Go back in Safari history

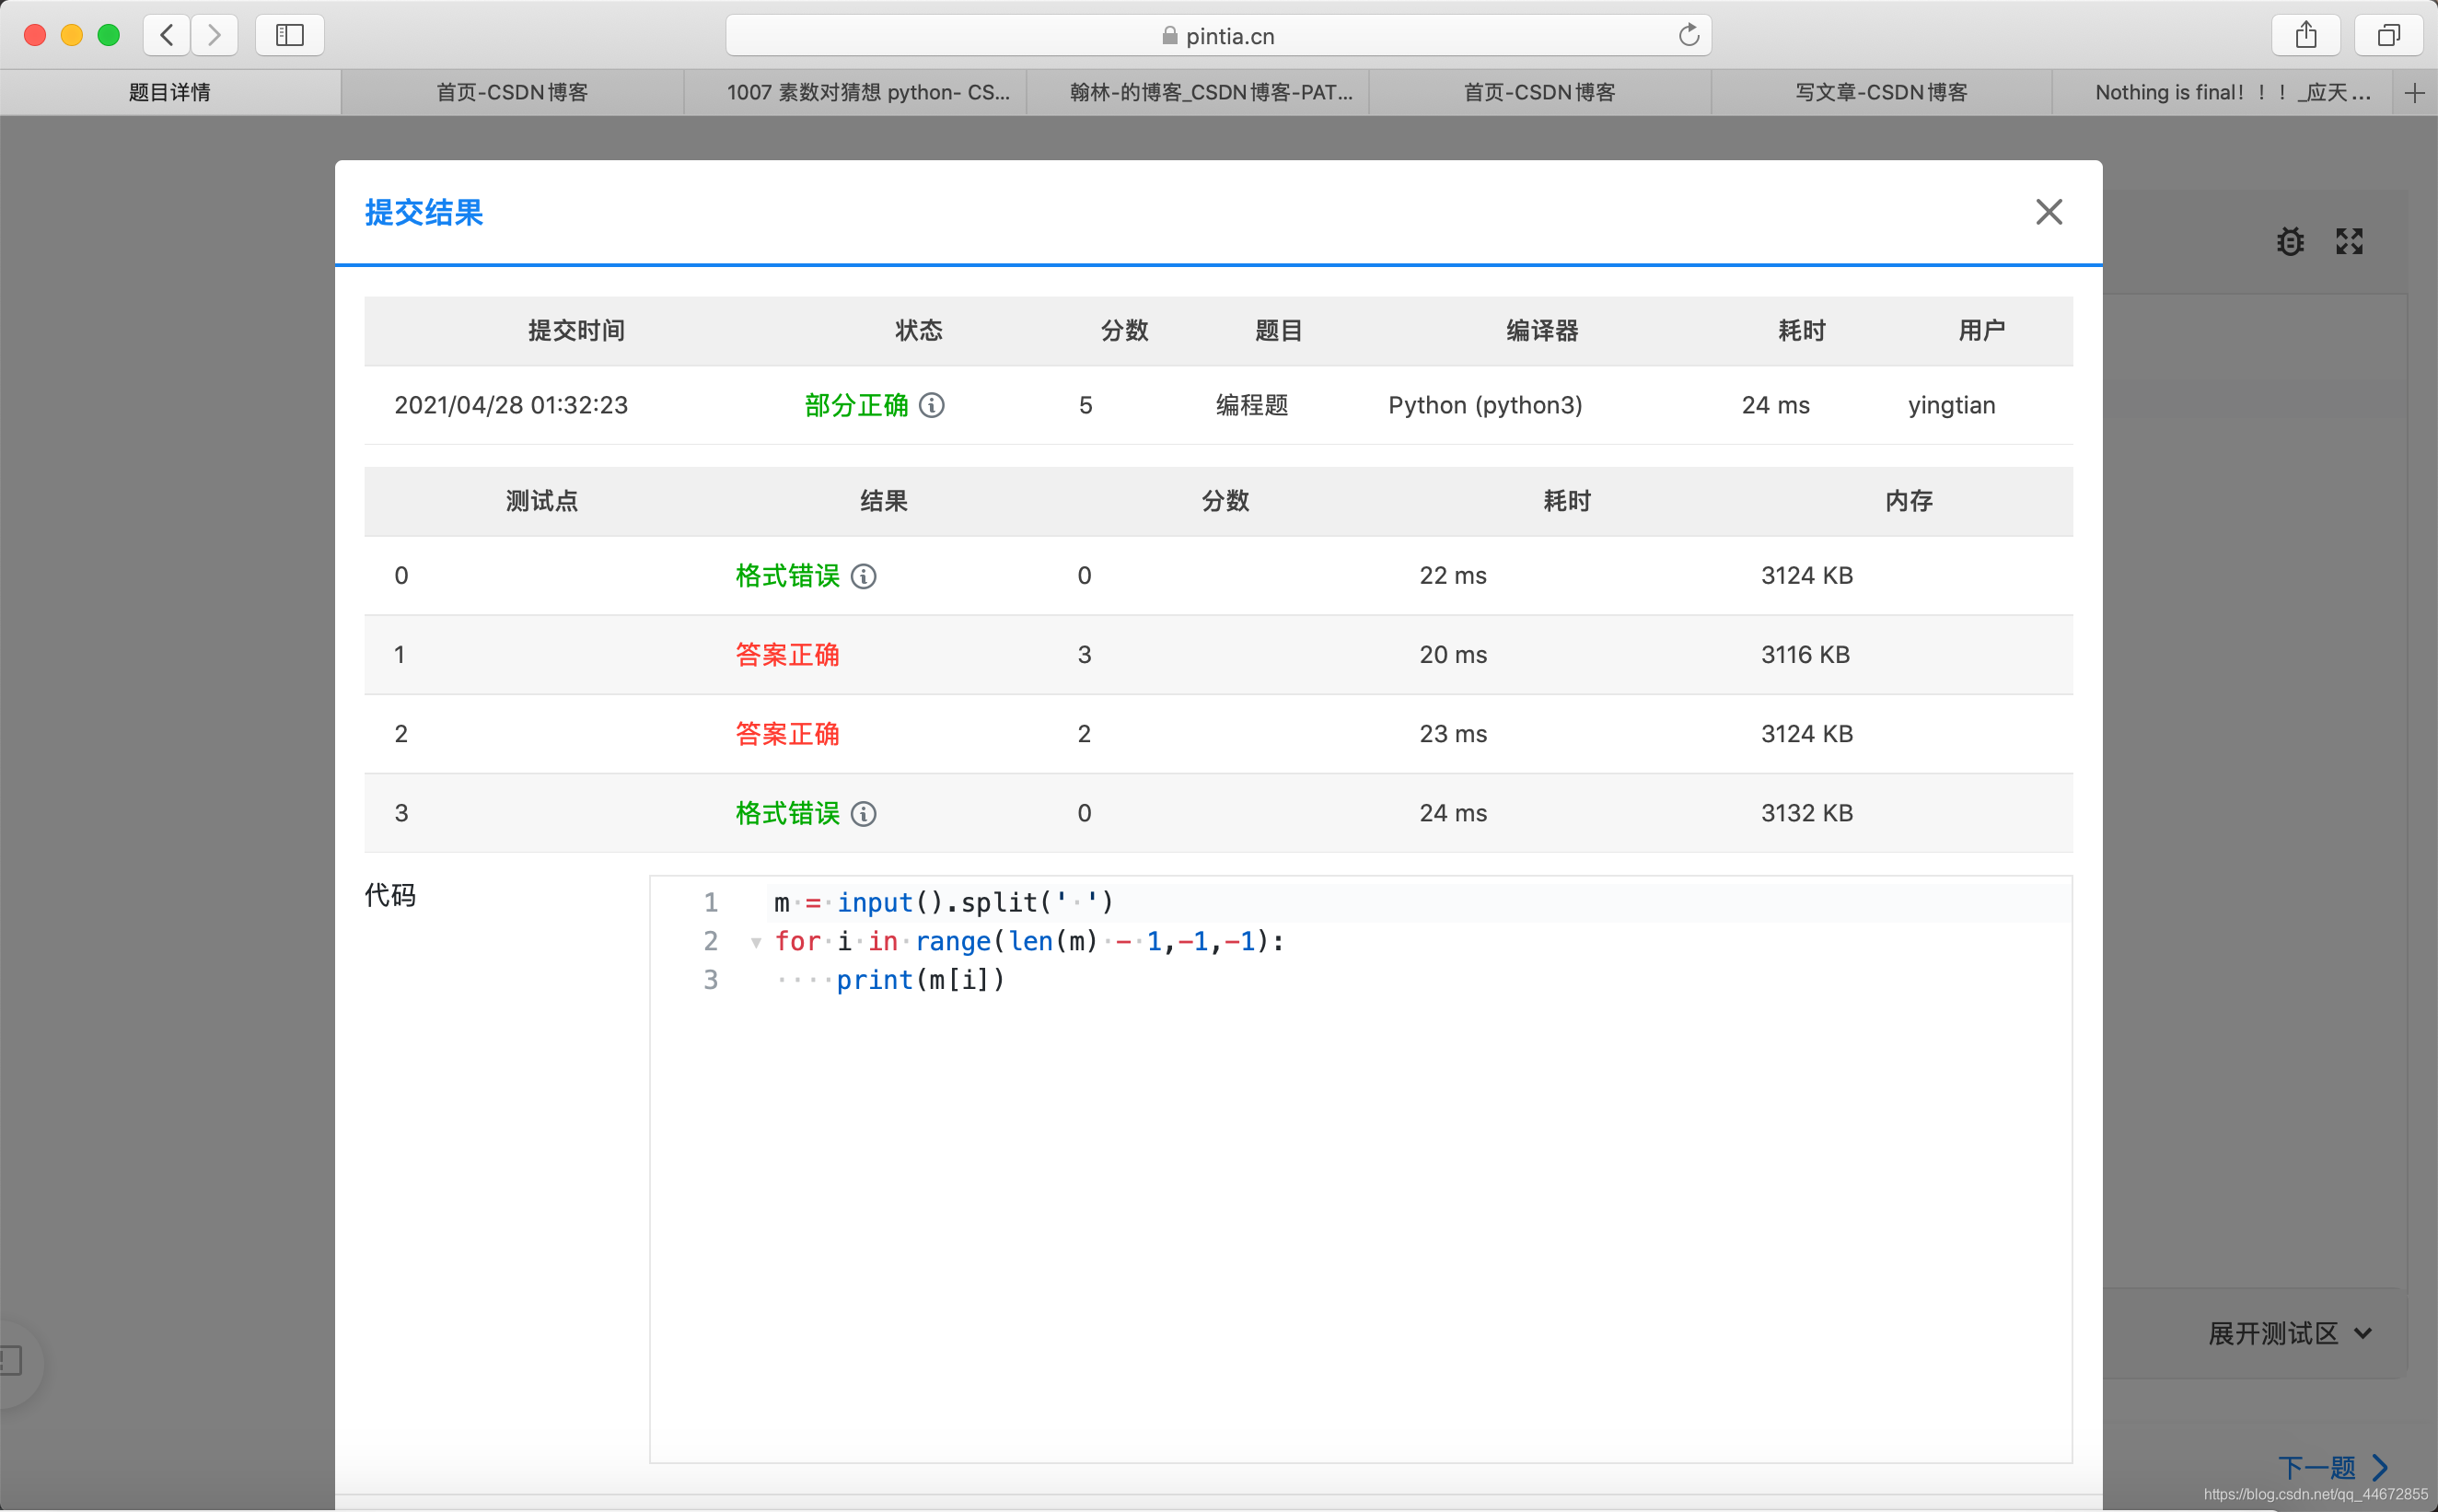(x=167, y=35)
